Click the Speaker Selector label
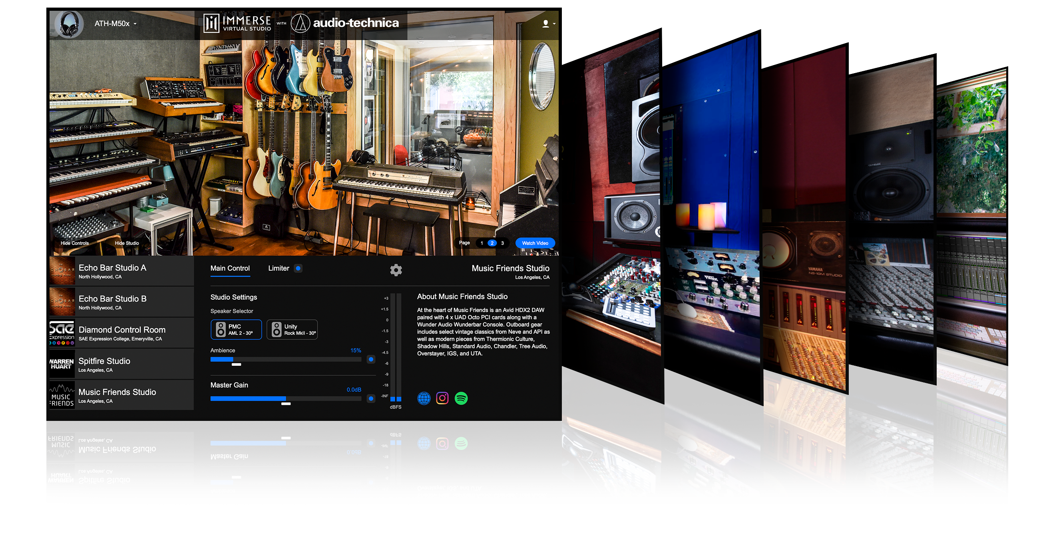1039x546 pixels. (231, 311)
